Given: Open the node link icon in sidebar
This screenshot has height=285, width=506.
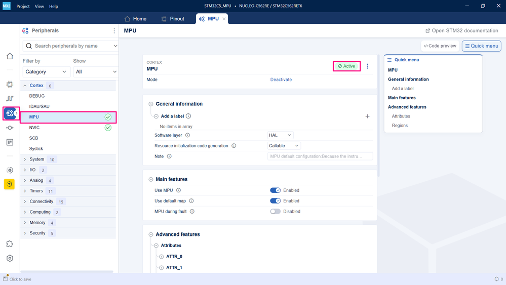Looking at the screenshot, I should point(10,128).
